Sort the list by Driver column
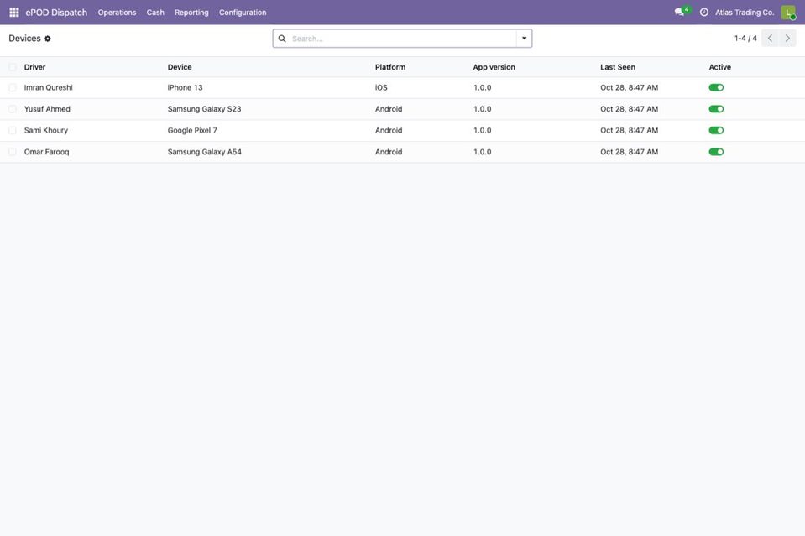Screen dimensions: 805x536 pos(35,67)
